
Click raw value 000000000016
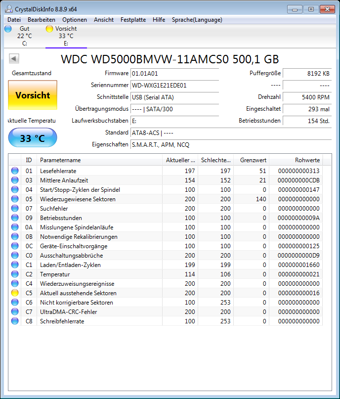point(298,293)
